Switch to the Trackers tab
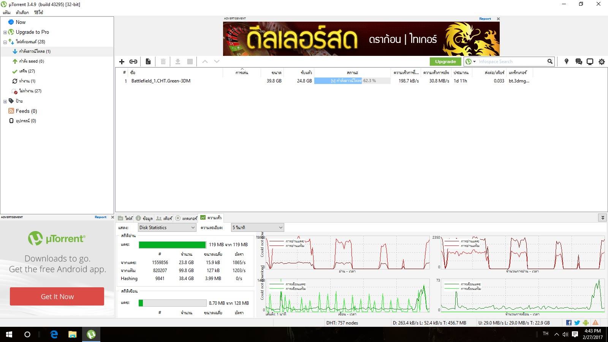608x342 pixels. [186, 218]
